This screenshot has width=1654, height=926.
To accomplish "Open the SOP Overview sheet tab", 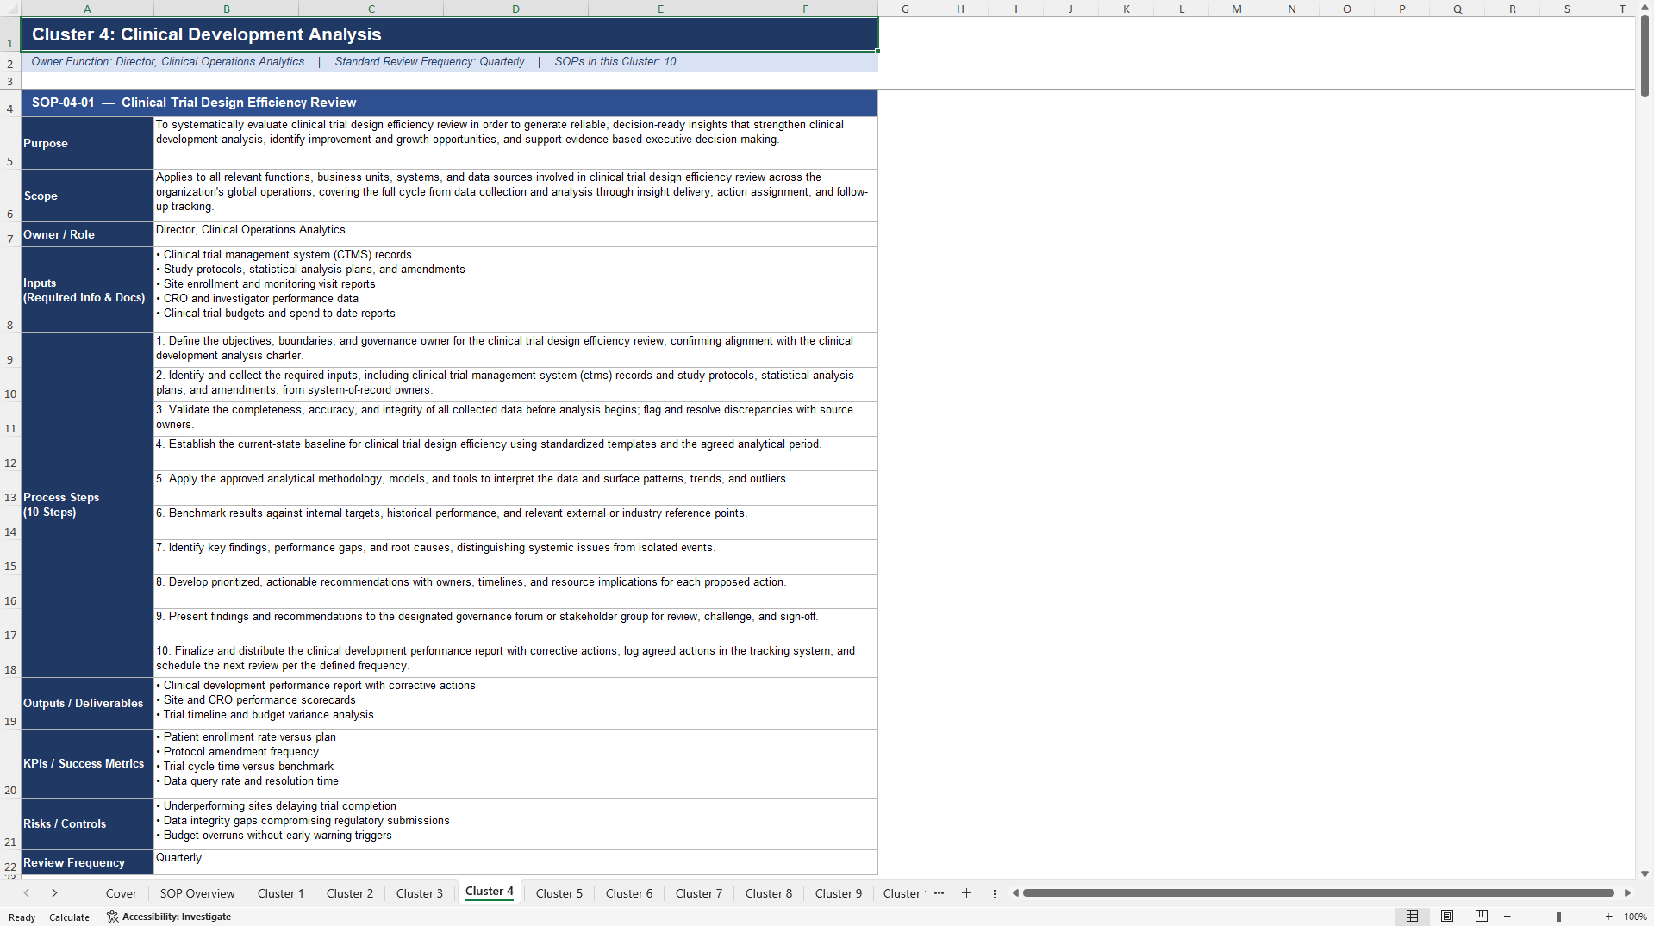I will [197, 893].
